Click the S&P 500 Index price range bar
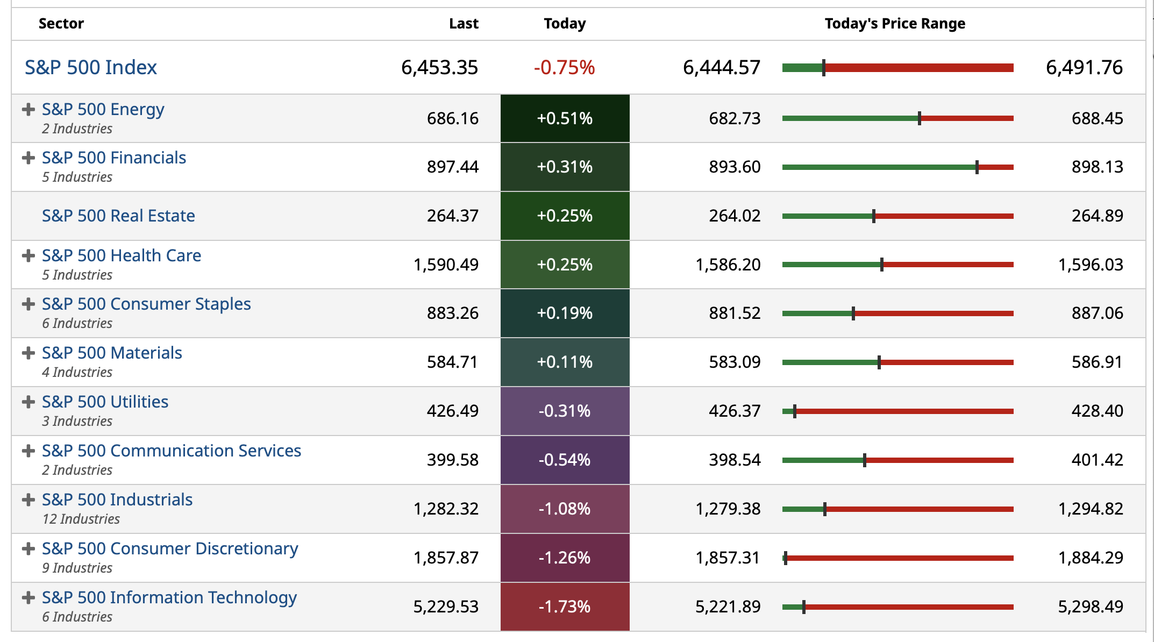 tap(897, 68)
